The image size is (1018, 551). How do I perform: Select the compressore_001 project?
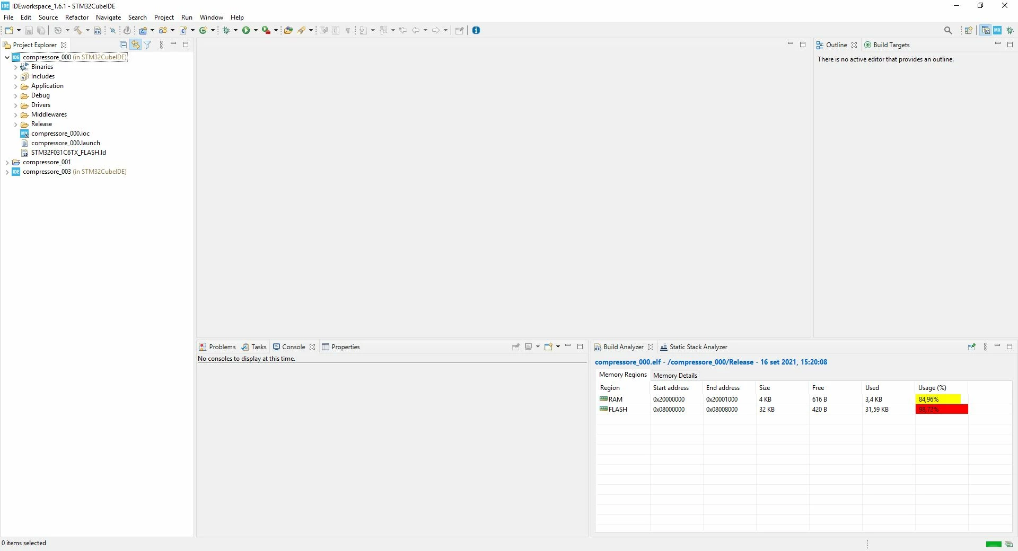(47, 162)
